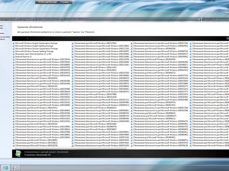The image size is (229, 171).
Task: Refresh the Установленные обновления address bar
Action: tap(199, 19)
